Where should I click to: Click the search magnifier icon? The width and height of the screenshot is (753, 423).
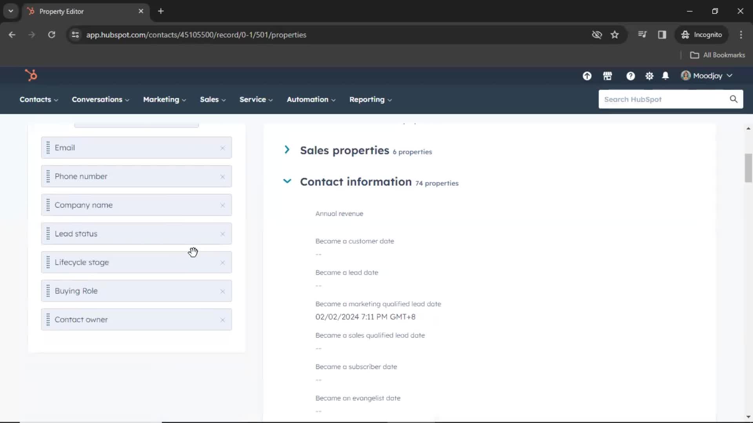(x=733, y=99)
